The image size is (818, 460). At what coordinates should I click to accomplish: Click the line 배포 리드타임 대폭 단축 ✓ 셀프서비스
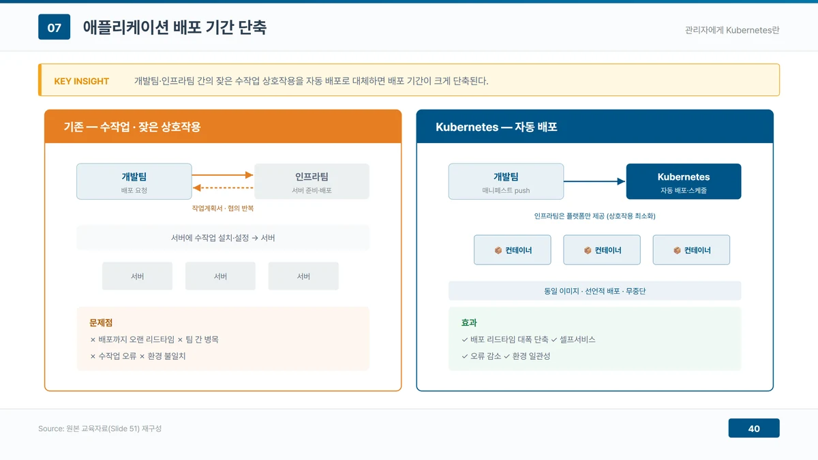[528, 339]
